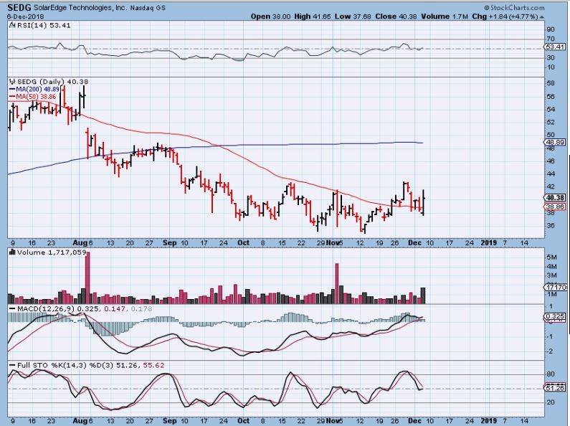Click the 58 level on the price axis
Screen dimensions: 570x426
[551, 83]
